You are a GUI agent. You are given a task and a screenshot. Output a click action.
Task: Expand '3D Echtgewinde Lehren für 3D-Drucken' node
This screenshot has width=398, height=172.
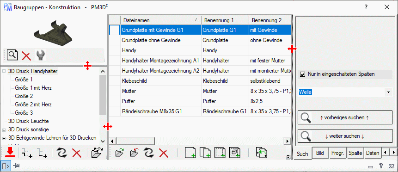pos(4,138)
